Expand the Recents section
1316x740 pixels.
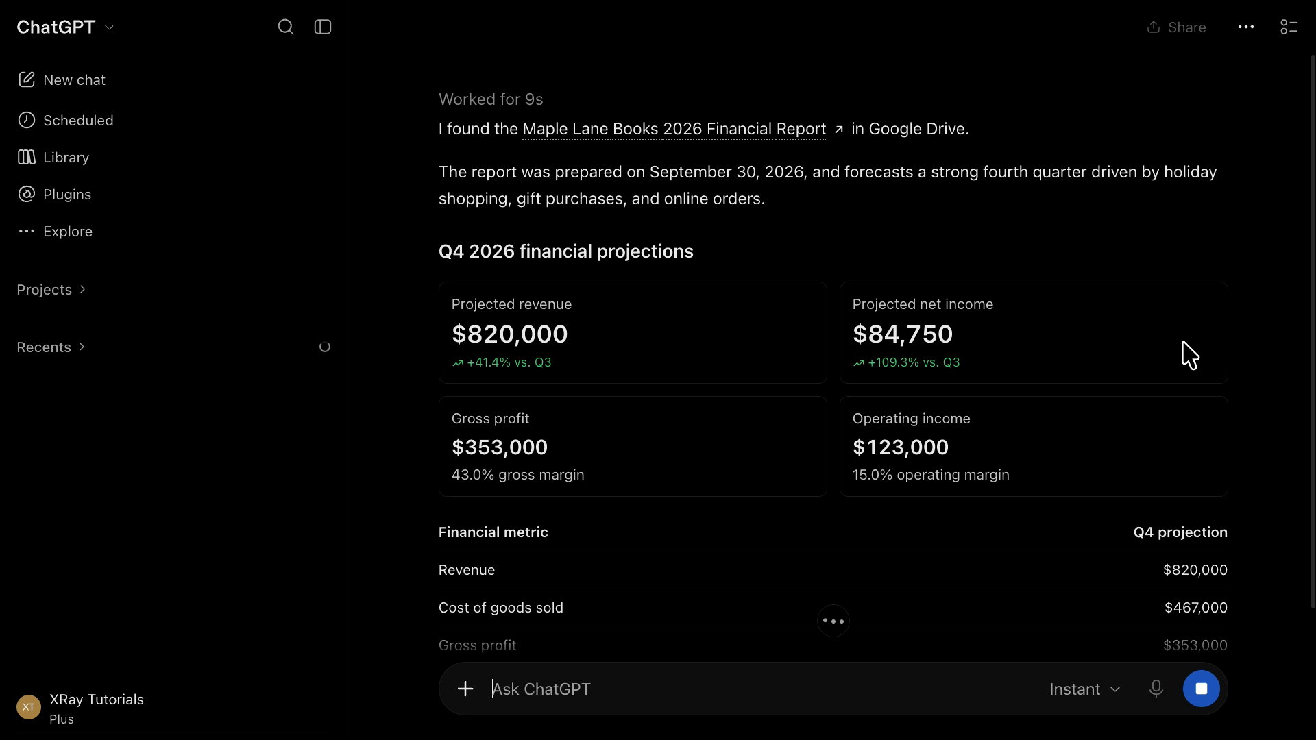click(51, 347)
